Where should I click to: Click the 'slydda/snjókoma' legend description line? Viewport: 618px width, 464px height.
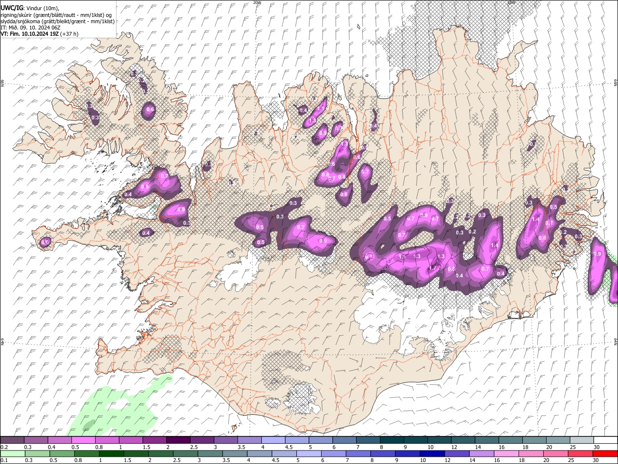57,21
